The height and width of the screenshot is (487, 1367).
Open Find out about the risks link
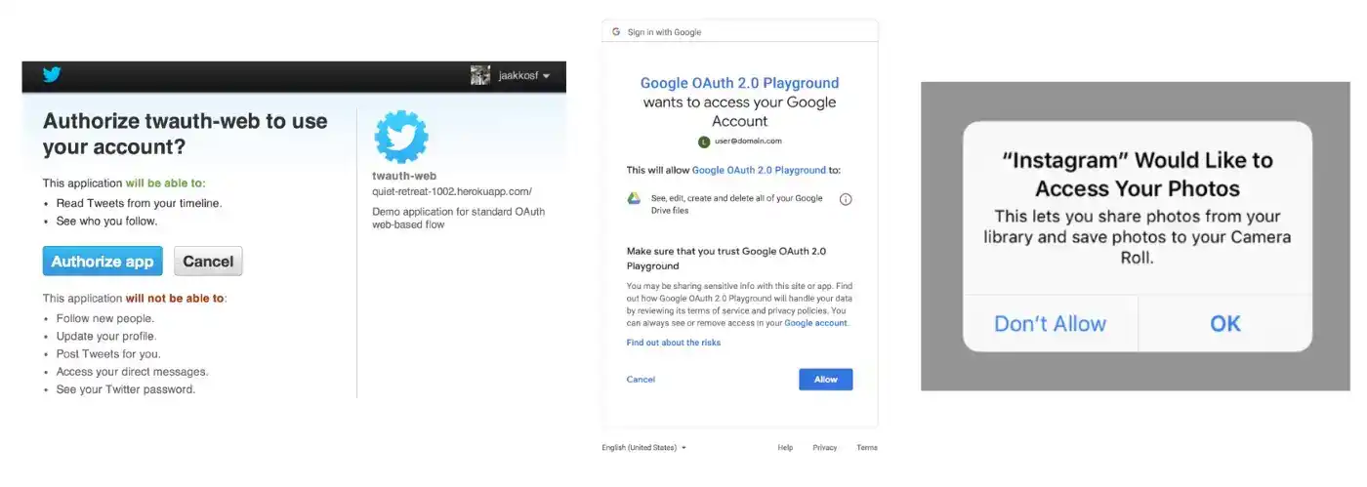point(674,343)
